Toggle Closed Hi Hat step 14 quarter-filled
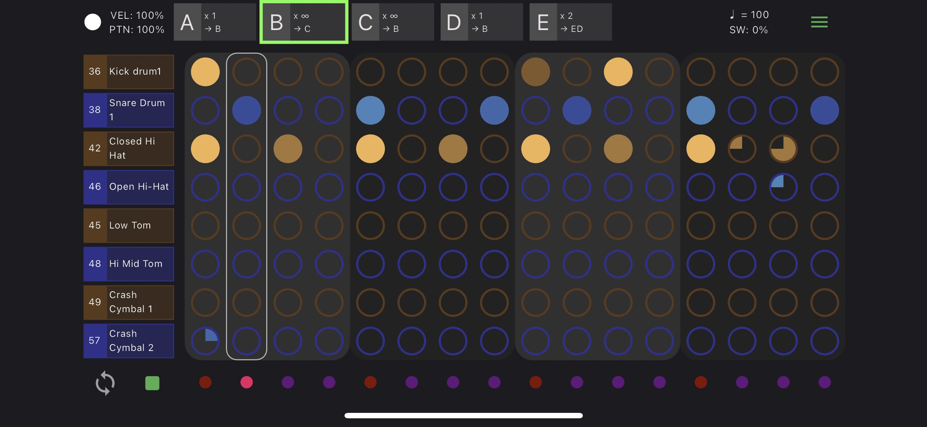The width and height of the screenshot is (927, 427). (742, 148)
